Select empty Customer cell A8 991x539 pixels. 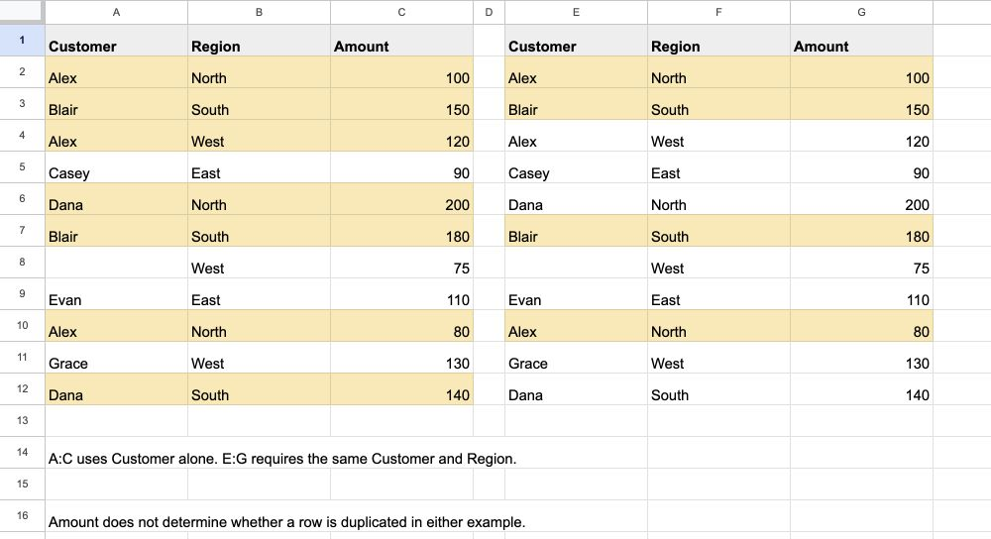[x=116, y=263]
